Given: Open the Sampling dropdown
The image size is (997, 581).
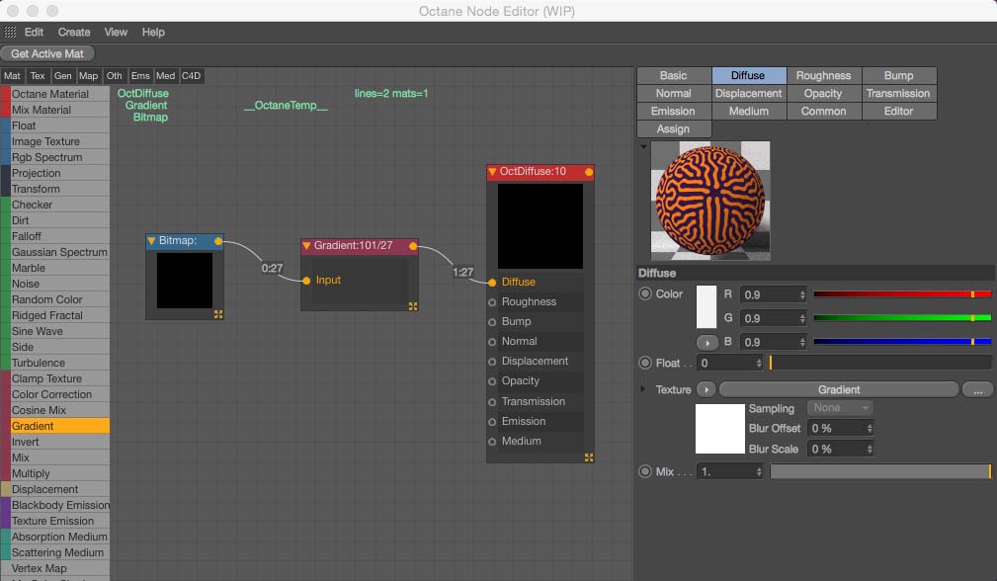Looking at the screenshot, I should pos(840,407).
